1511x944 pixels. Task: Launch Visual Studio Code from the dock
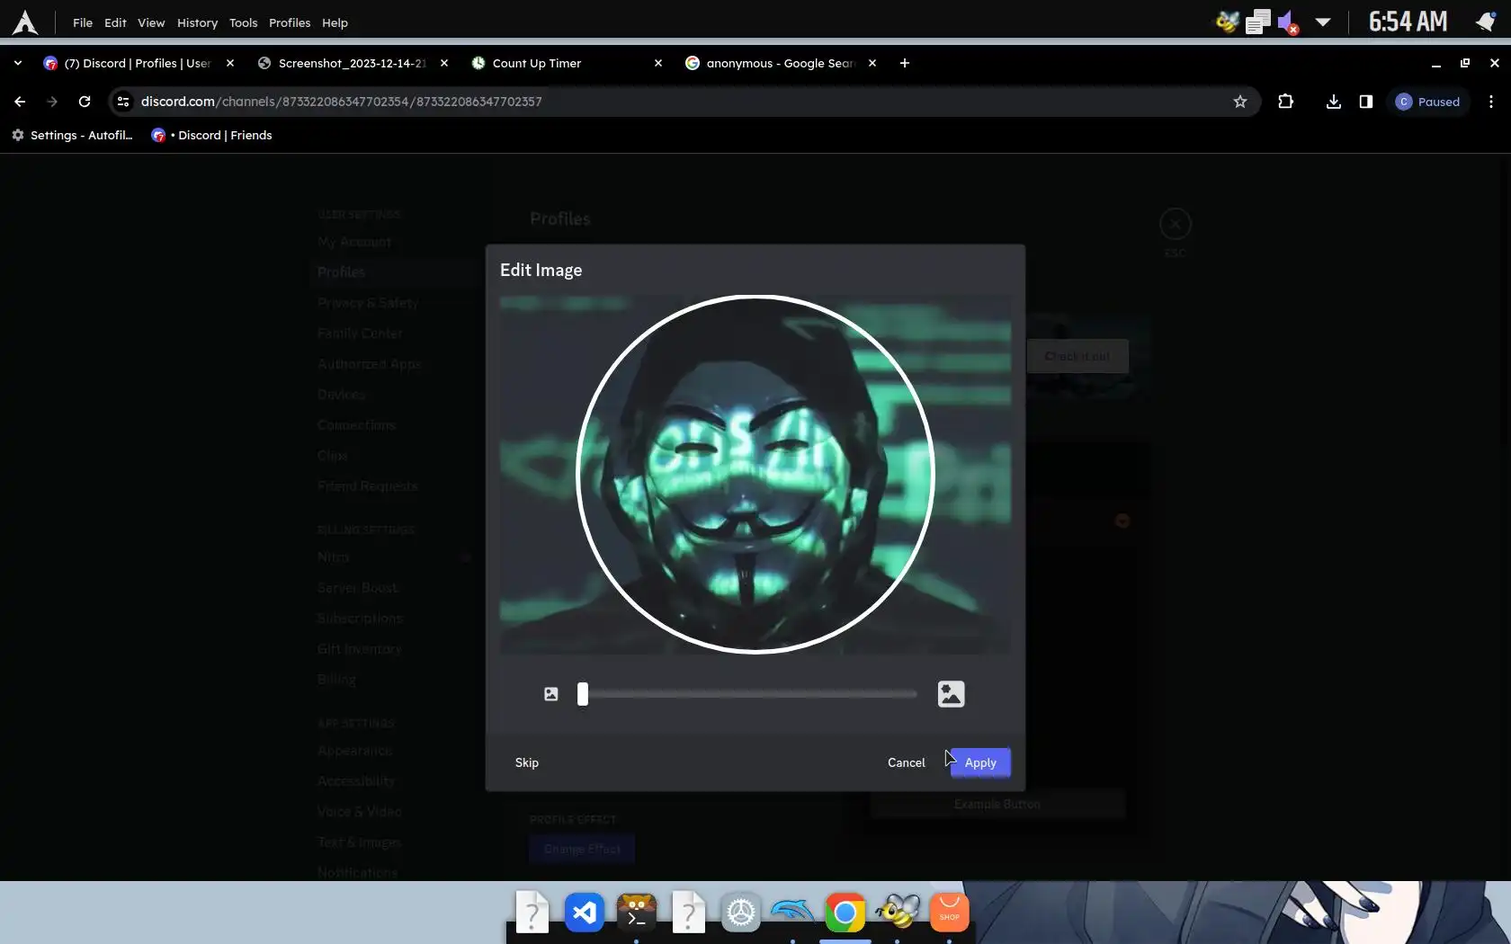[x=585, y=913]
